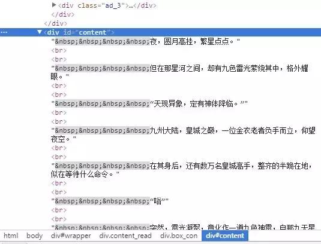The height and width of the screenshot is (244, 321).
Task: Select the div.content_read breadcrumb
Action: (x=125, y=236)
